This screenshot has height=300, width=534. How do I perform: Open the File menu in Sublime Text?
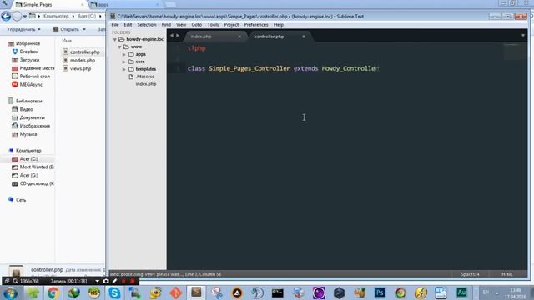tap(115, 25)
